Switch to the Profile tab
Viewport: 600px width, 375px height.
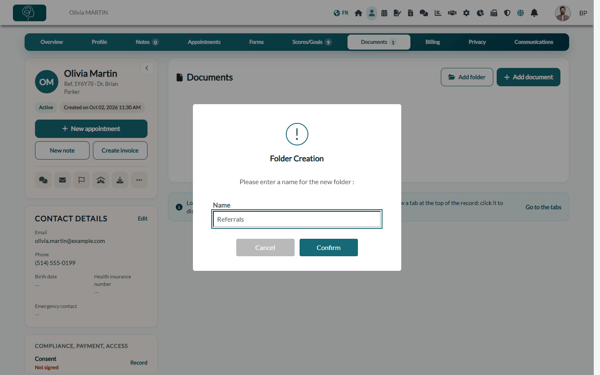tap(99, 42)
